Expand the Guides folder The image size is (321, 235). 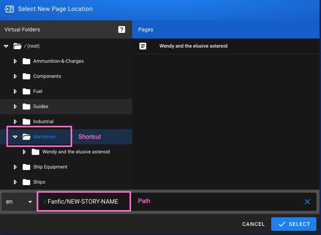tap(15, 107)
